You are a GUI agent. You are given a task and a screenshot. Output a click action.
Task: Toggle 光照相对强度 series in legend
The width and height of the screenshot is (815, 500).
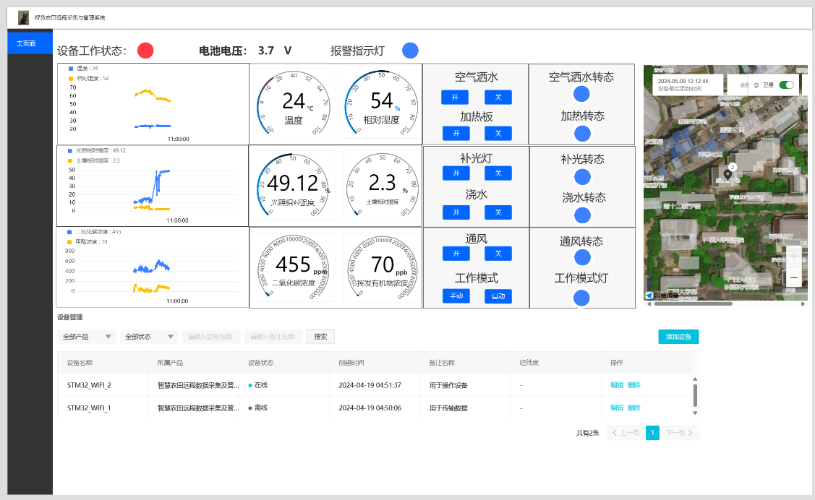pos(97,150)
